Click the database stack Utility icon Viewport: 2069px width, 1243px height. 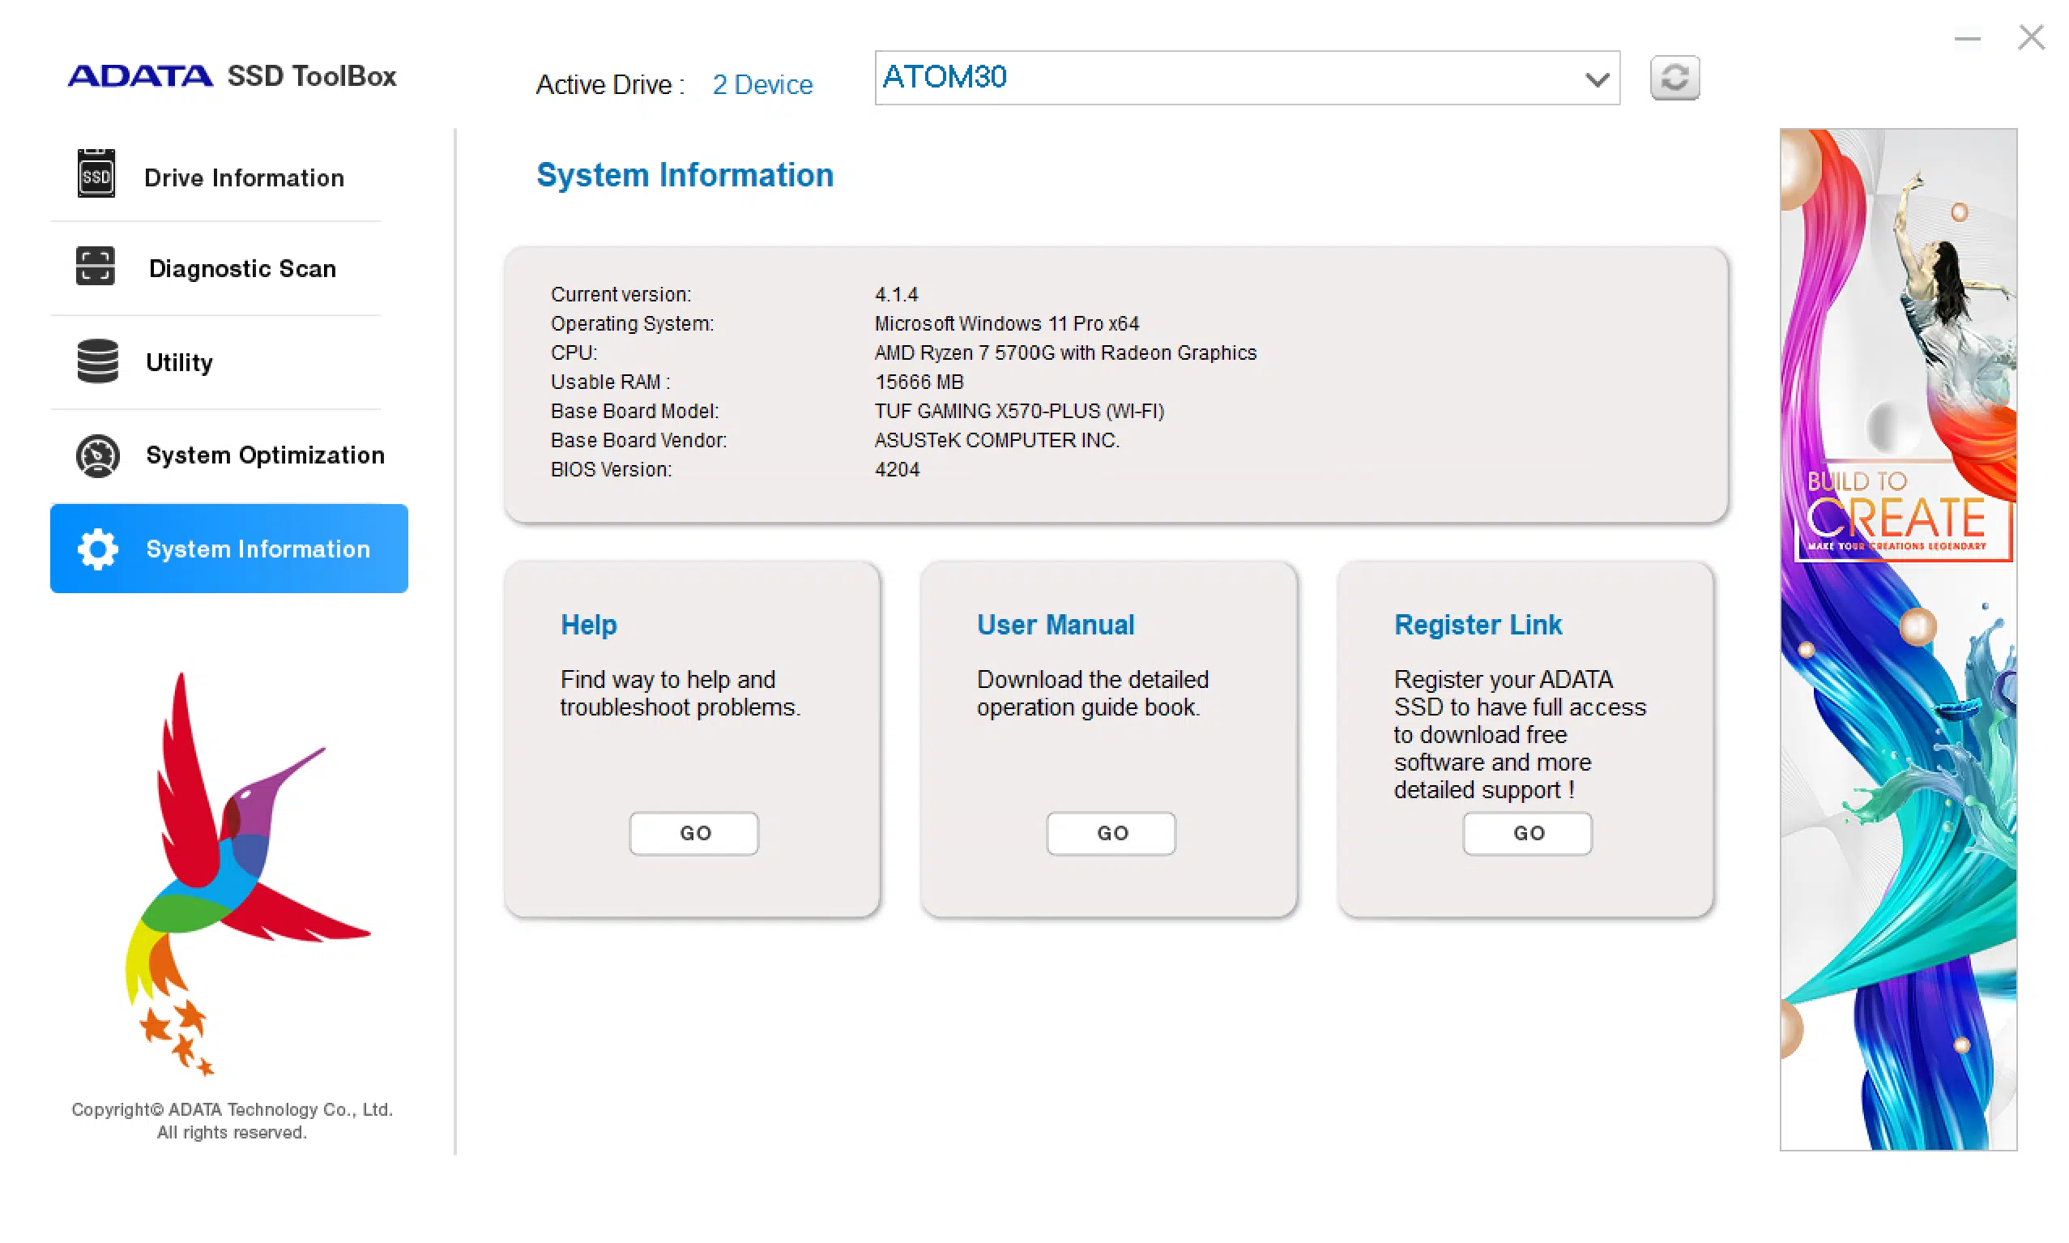click(x=97, y=361)
